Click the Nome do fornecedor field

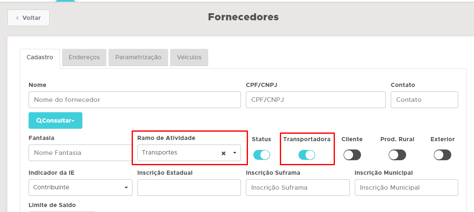click(135, 100)
